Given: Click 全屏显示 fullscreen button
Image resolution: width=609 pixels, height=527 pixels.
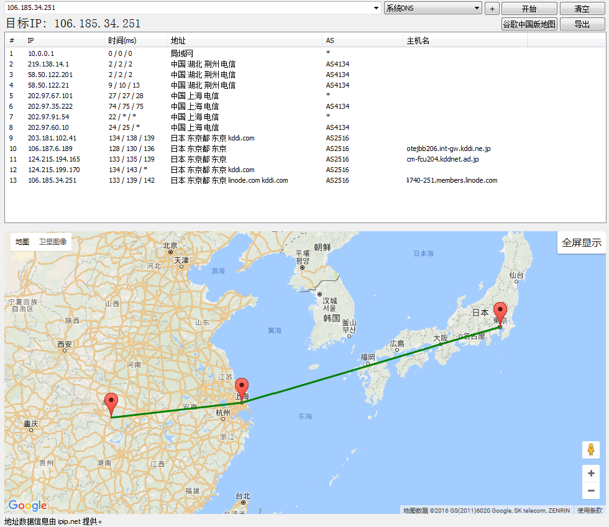Looking at the screenshot, I should coord(582,243).
